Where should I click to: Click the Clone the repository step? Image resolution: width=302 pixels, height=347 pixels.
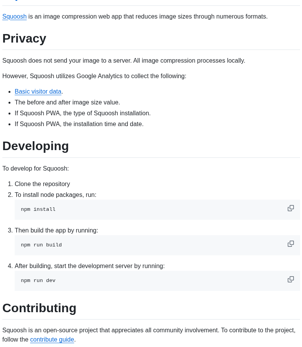click(x=42, y=184)
